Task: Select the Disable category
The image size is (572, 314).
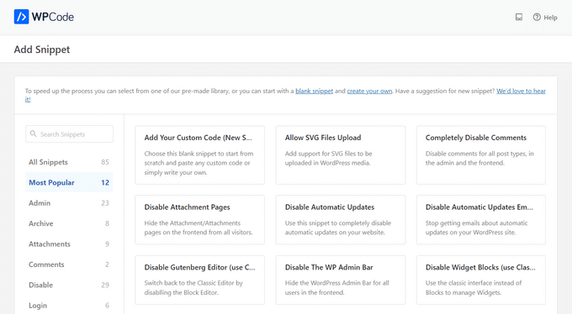Action: coord(69,285)
